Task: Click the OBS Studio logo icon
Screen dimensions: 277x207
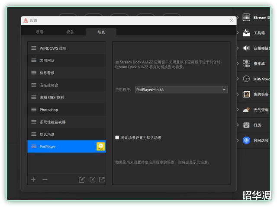Action: 246,79
